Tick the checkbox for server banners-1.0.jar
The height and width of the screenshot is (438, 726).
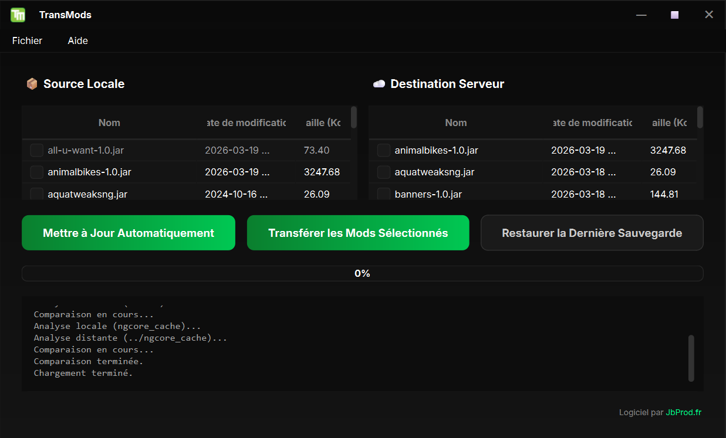click(x=383, y=193)
